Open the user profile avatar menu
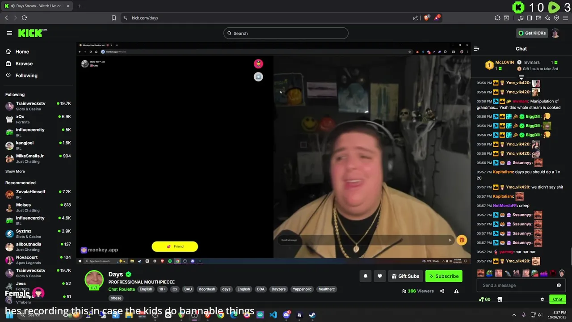This screenshot has width=572, height=322. (555, 33)
